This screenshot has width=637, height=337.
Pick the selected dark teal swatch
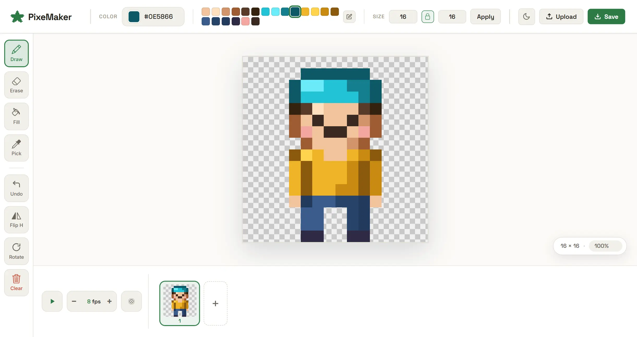tap(295, 12)
